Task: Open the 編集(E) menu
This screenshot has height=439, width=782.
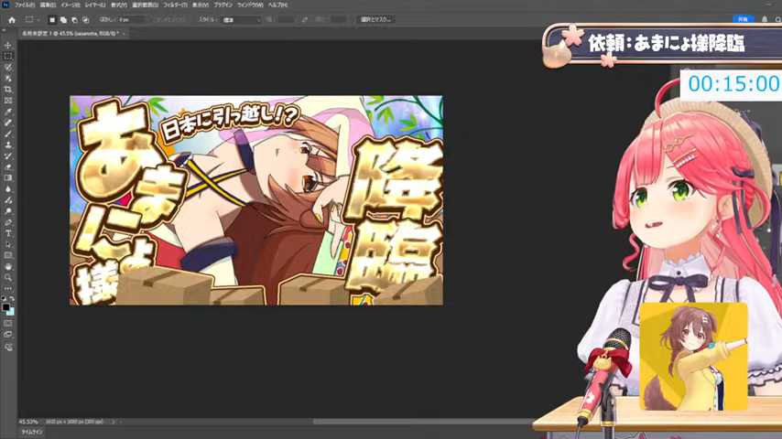Action: [x=48, y=5]
